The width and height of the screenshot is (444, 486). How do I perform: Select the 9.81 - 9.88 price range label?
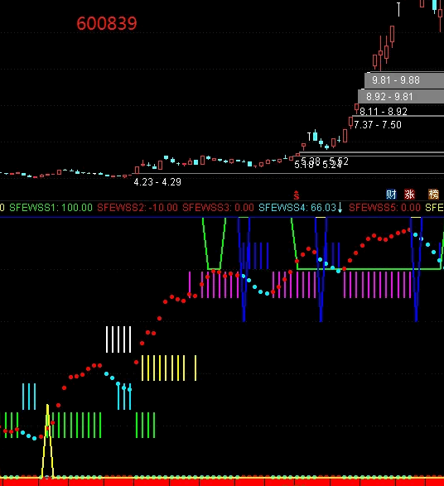[x=396, y=80]
